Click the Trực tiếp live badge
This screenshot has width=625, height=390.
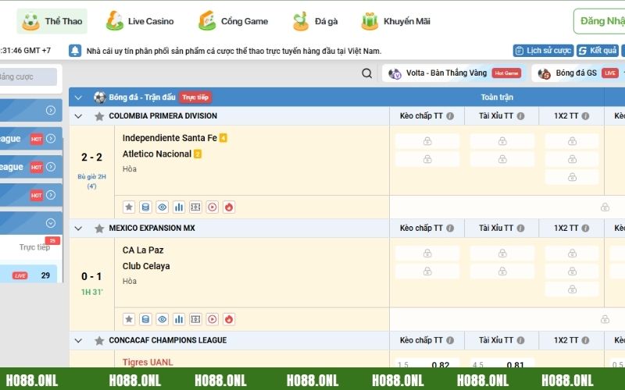195,97
